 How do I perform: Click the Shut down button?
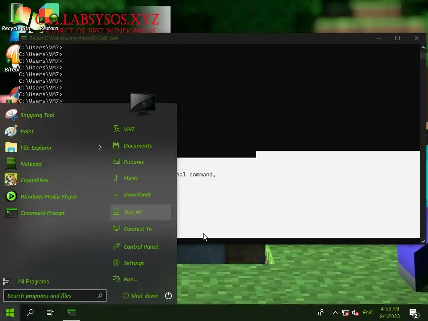pos(140,296)
